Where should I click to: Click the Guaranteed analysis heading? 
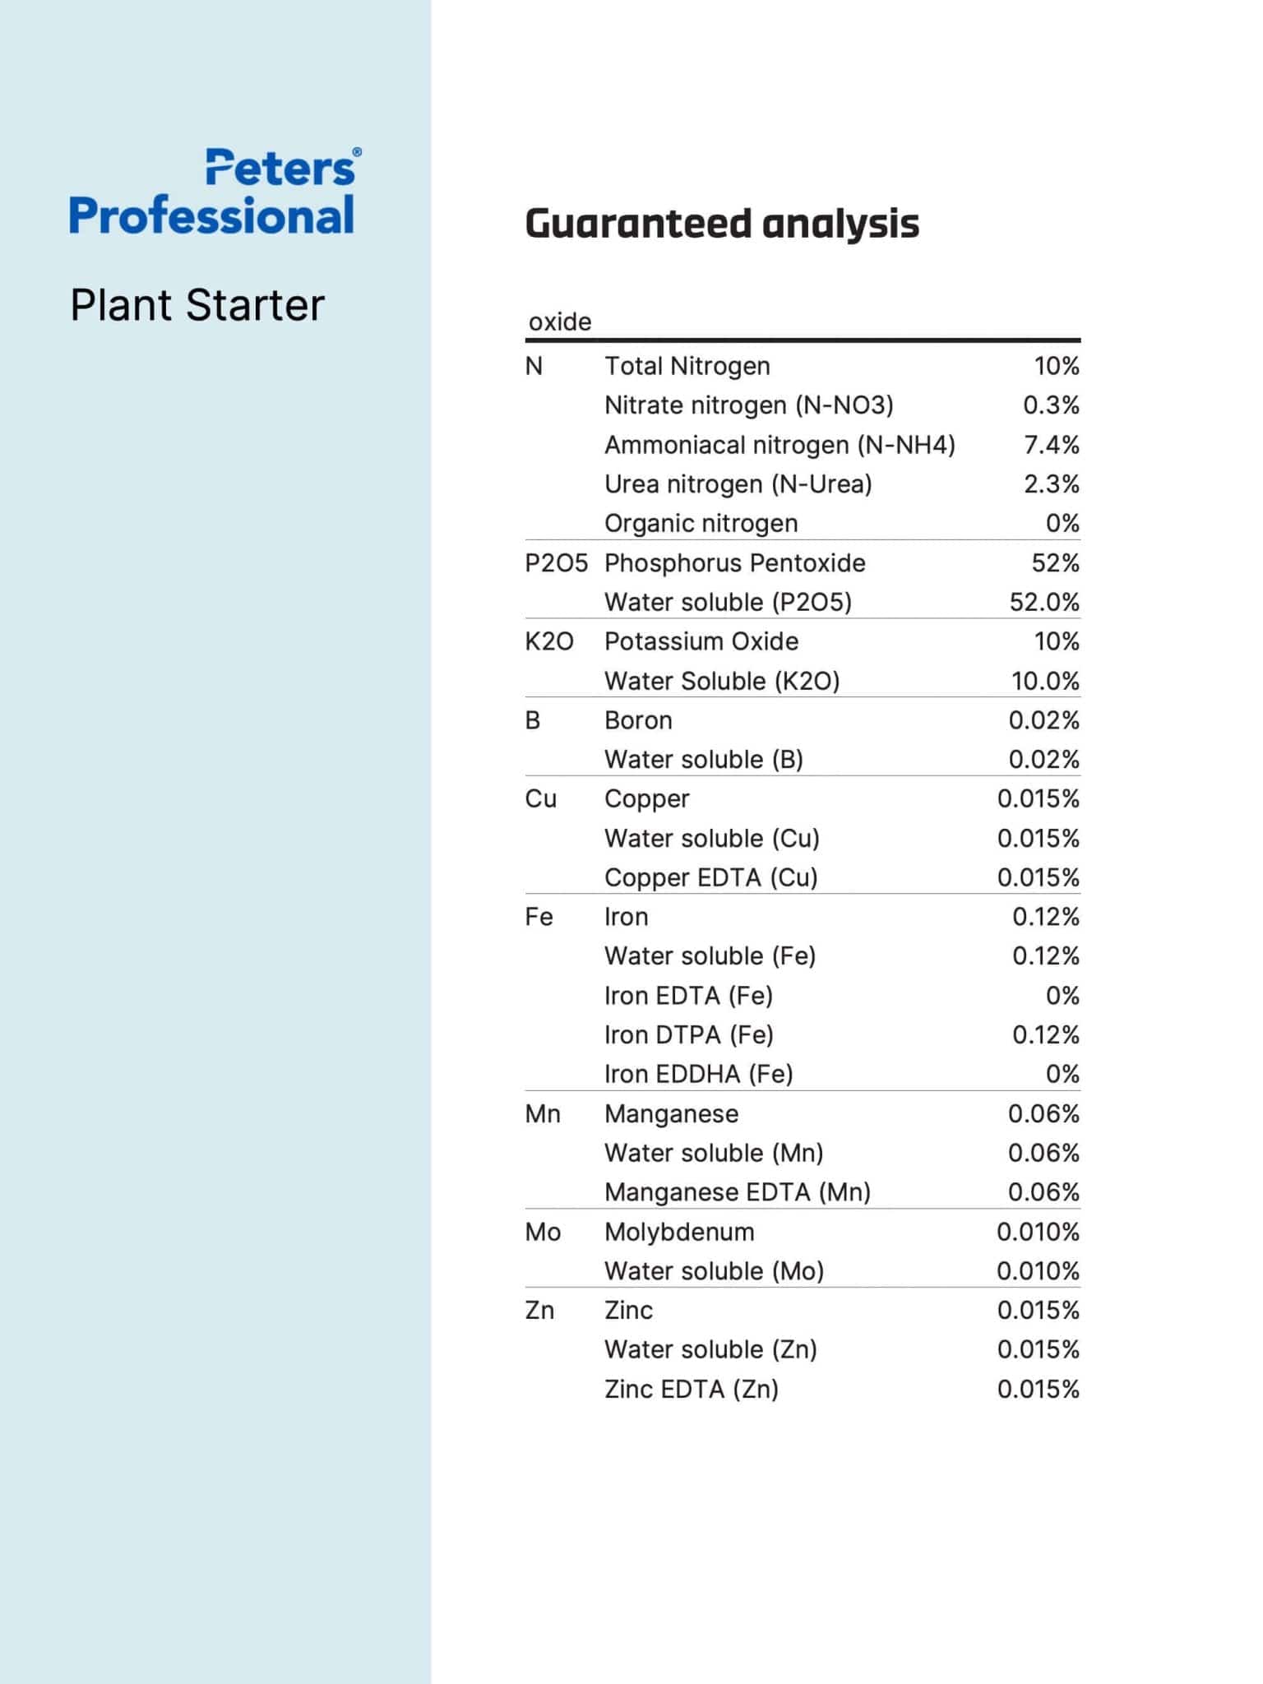coord(722,224)
